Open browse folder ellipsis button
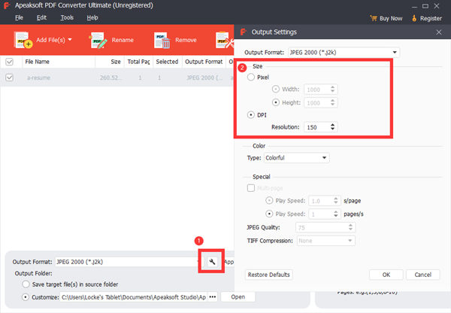Screen dimensions: 451x313 point(213,297)
